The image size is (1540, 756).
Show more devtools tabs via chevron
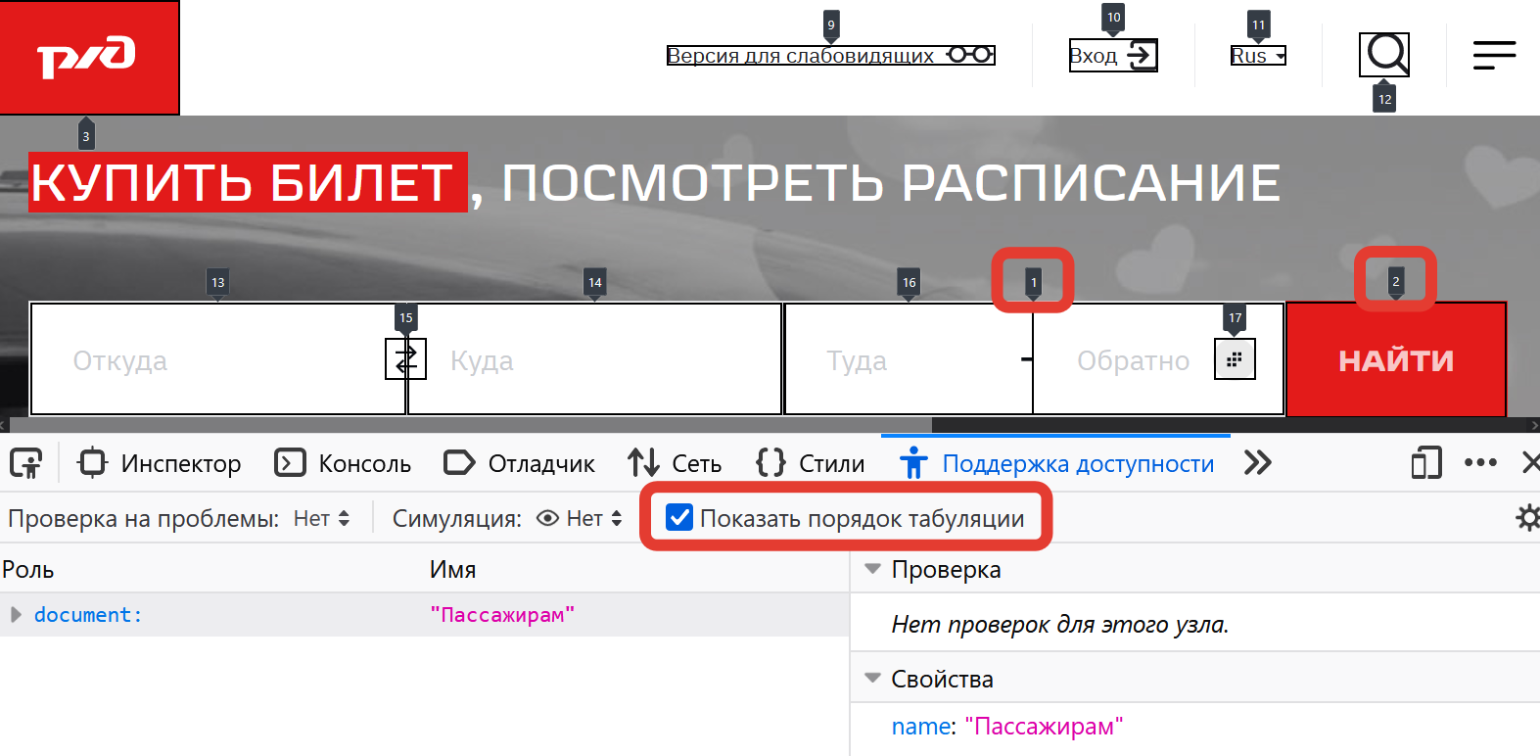click(1258, 463)
